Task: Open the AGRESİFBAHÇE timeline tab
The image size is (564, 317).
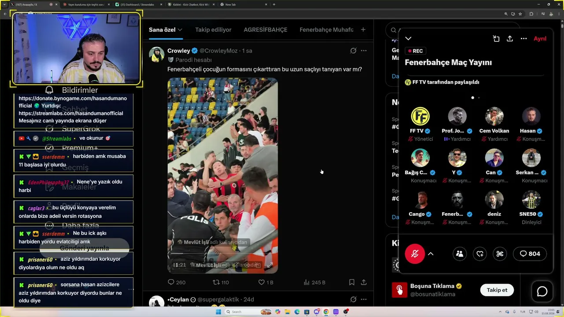Action: (265, 30)
